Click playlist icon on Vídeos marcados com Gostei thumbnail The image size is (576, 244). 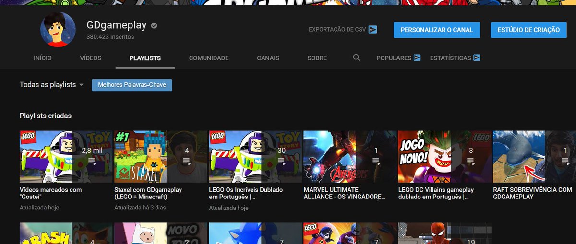point(92,162)
